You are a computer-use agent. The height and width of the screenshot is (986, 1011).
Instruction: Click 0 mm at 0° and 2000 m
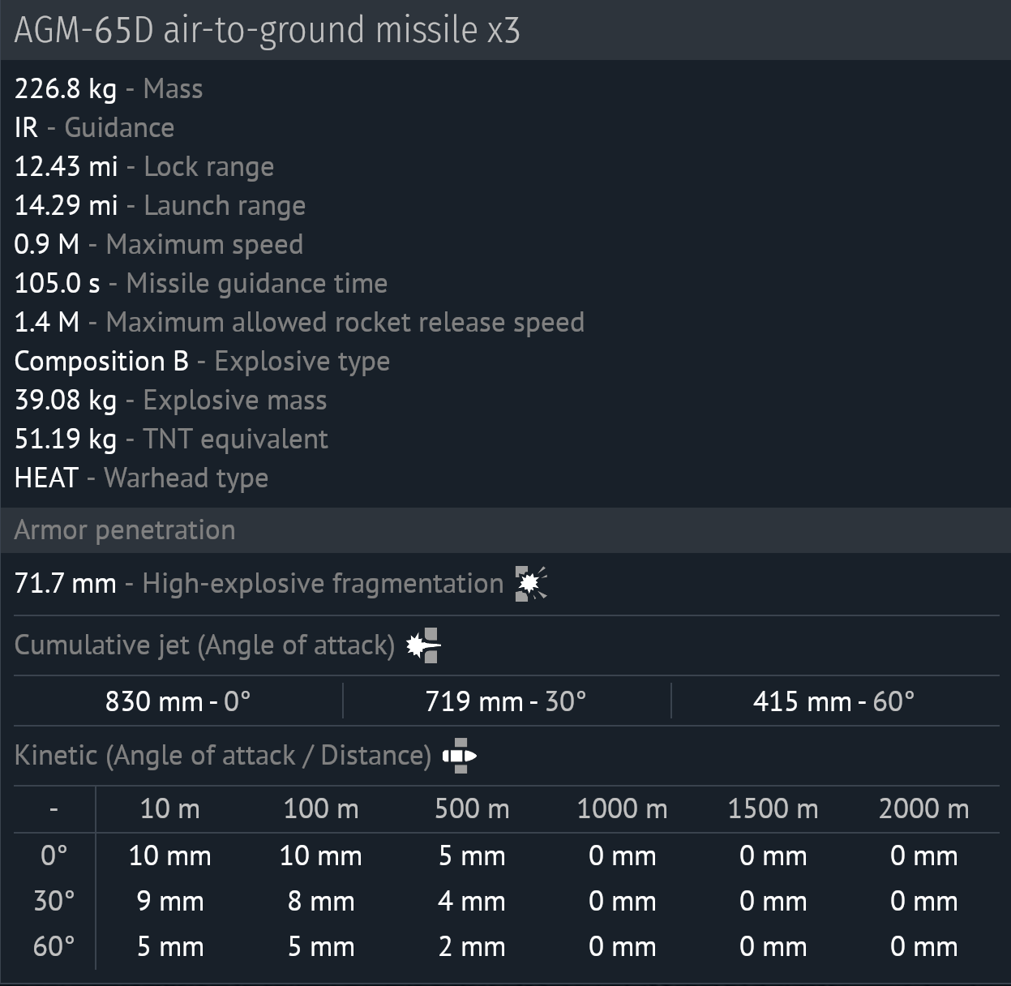pos(923,855)
